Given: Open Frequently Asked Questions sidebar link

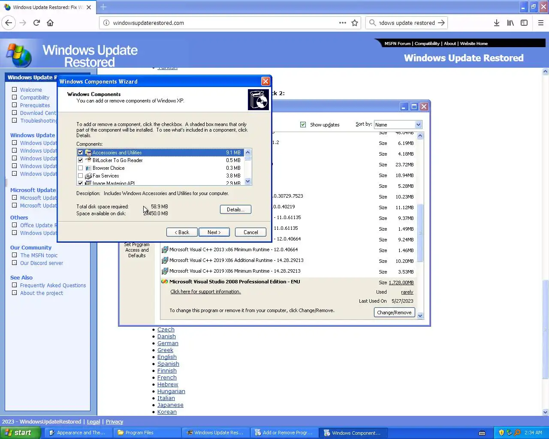Looking at the screenshot, I should click(x=53, y=286).
